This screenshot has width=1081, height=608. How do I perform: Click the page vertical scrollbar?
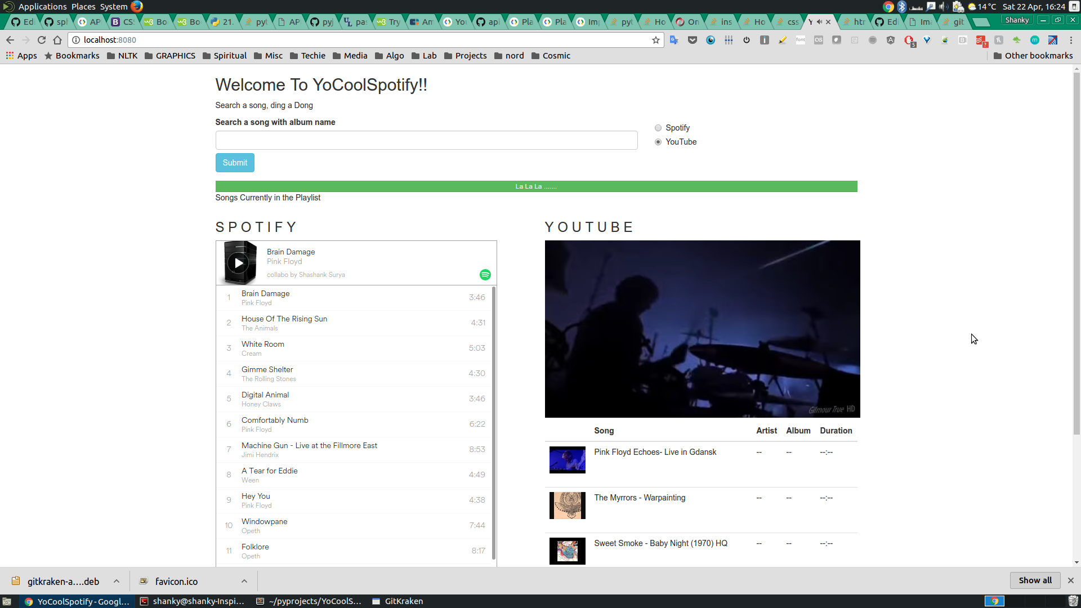[x=1076, y=253]
